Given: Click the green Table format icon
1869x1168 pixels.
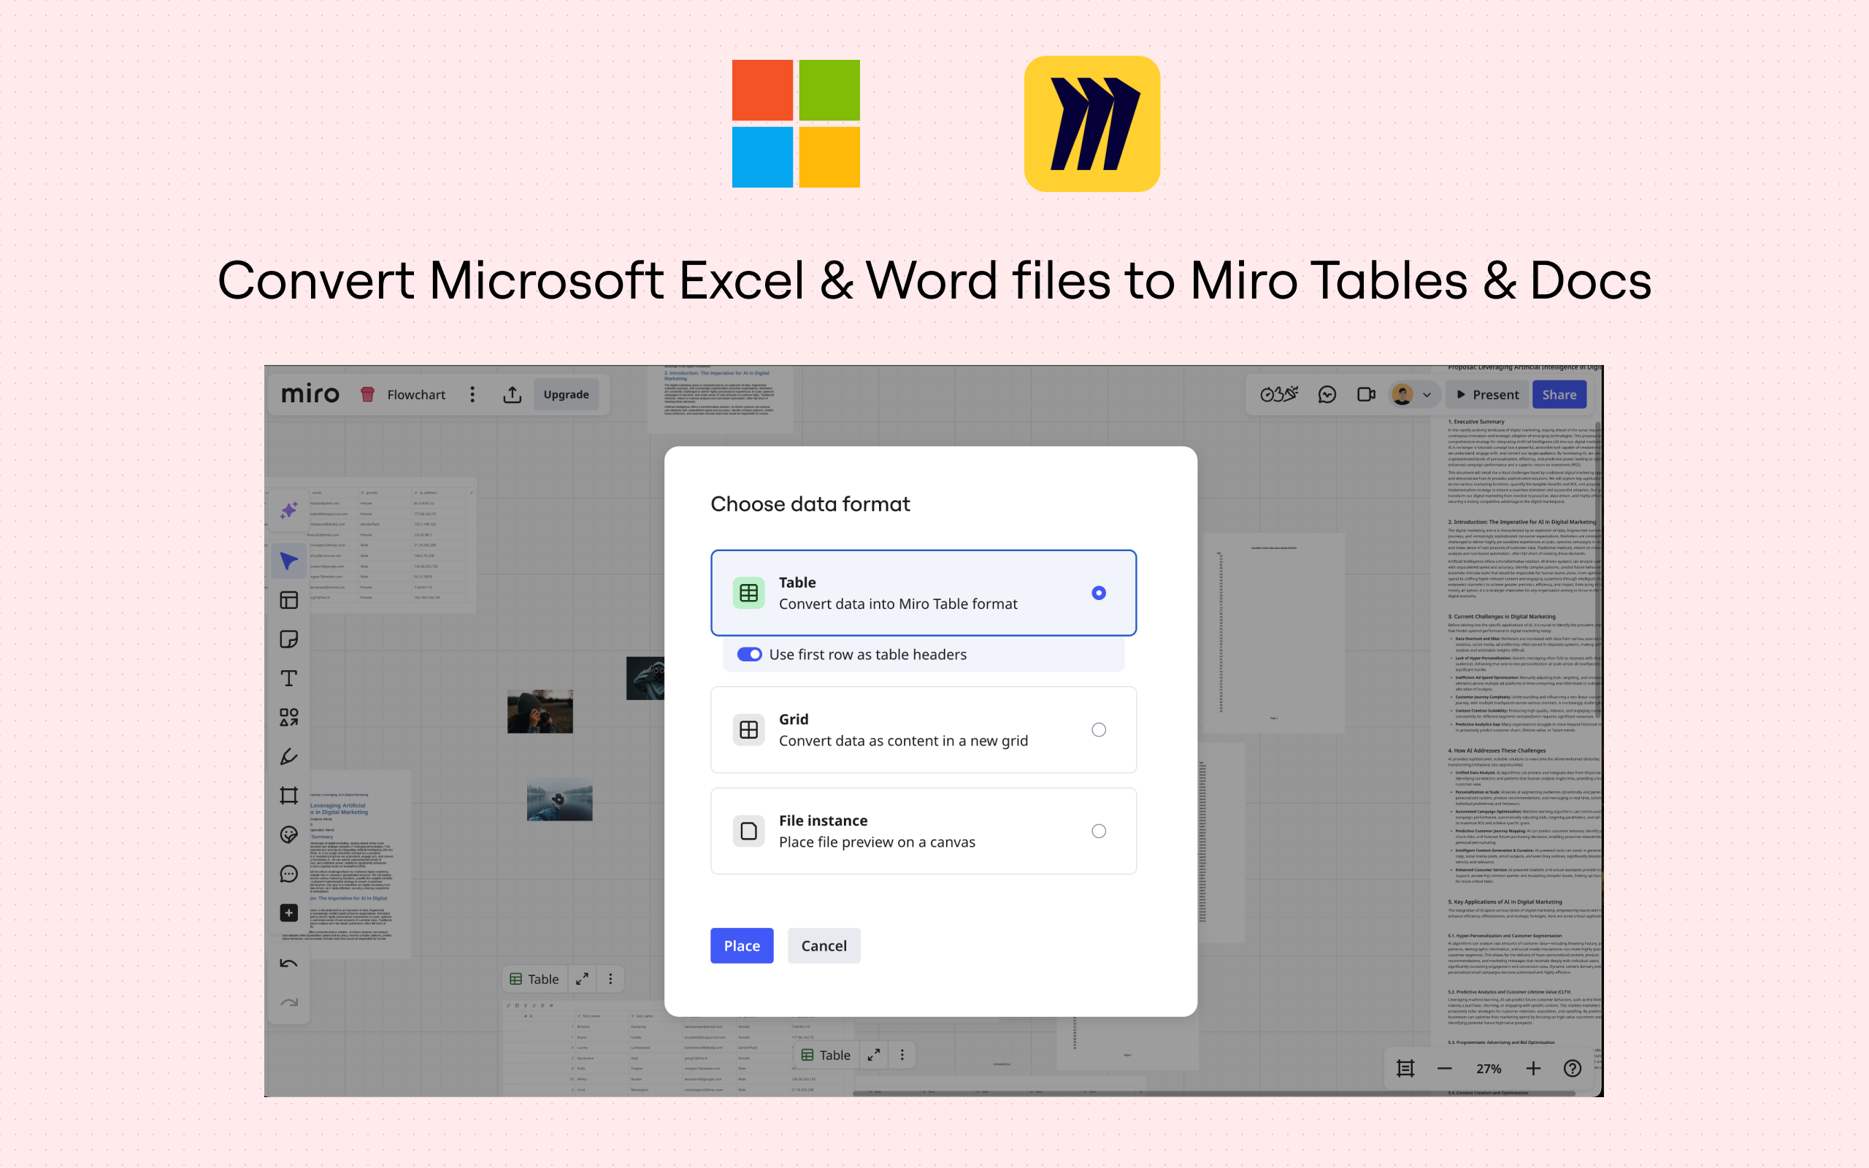Looking at the screenshot, I should tap(748, 593).
